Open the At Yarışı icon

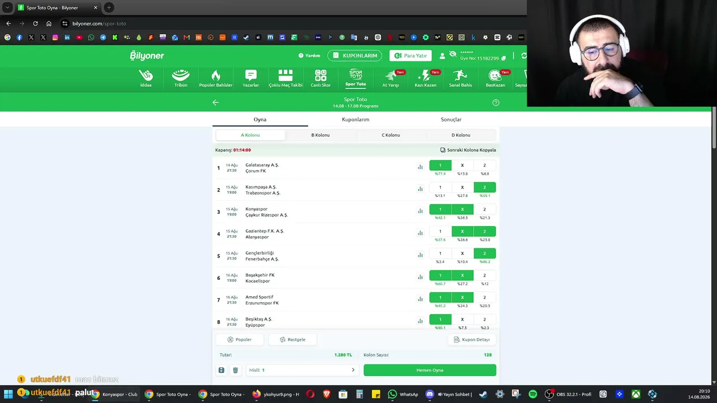point(390,78)
